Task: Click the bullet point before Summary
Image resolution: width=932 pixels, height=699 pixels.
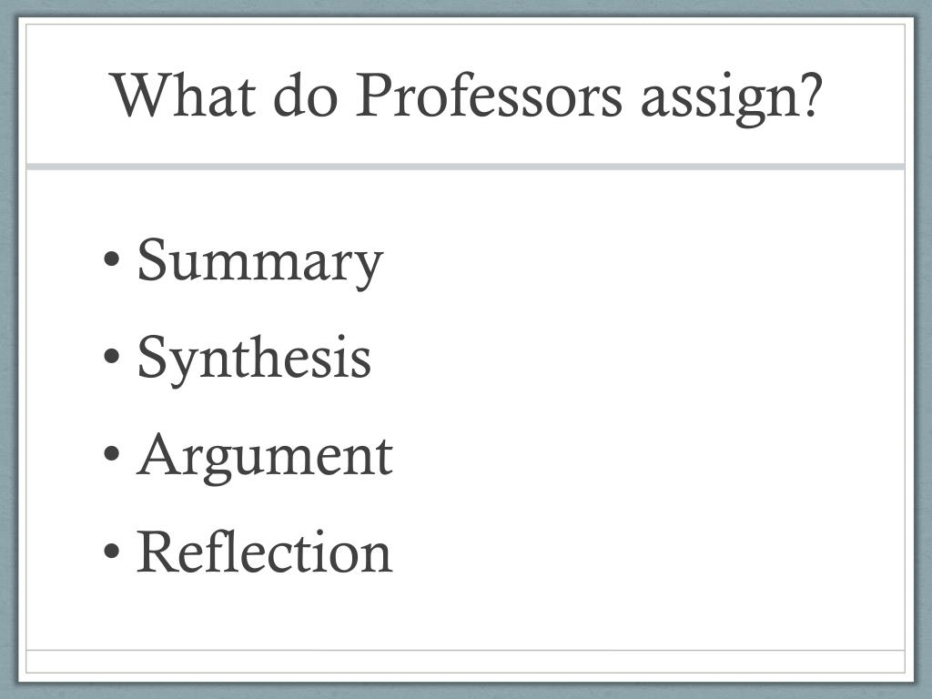Action: [112, 259]
